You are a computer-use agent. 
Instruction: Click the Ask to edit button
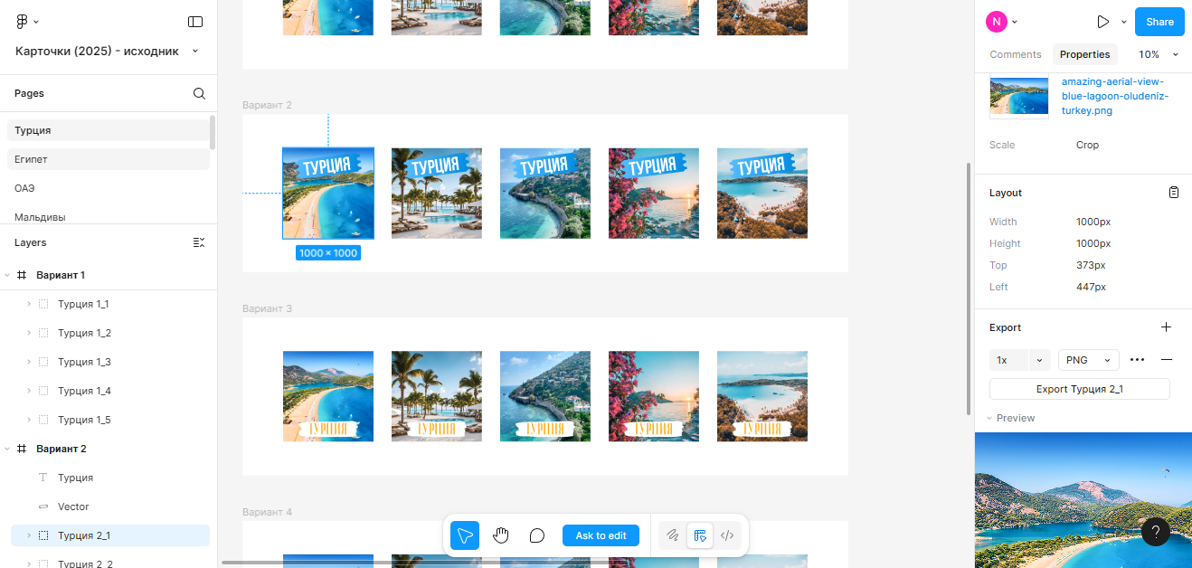(601, 535)
